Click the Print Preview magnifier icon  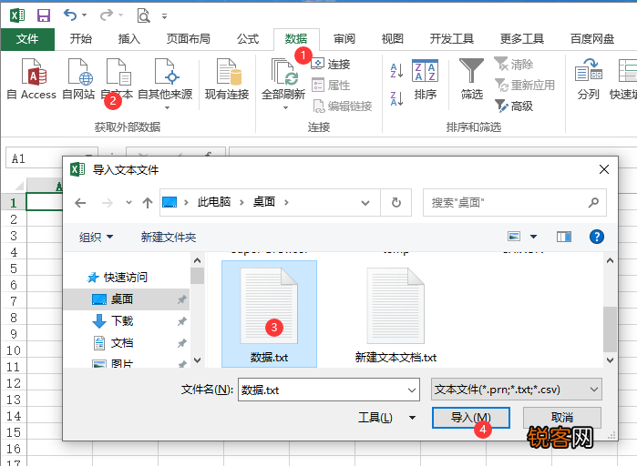pos(143,15)
